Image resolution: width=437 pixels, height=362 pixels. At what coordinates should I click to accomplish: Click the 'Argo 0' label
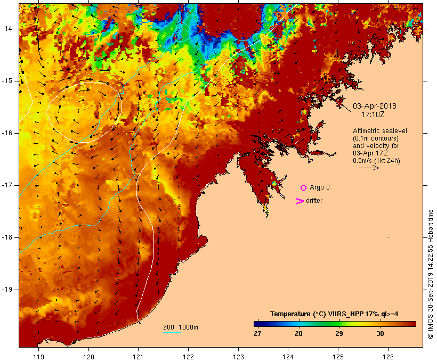coord(320,187)
